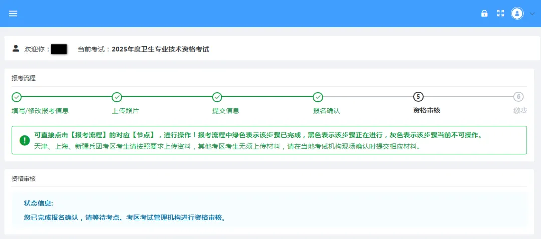Click the disabled 缴费 step label

click(520, 111)
